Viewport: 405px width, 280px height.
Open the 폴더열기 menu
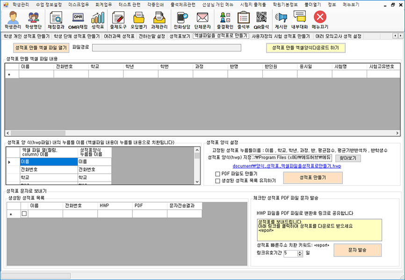pyautogui.click(x=312, y=5)
